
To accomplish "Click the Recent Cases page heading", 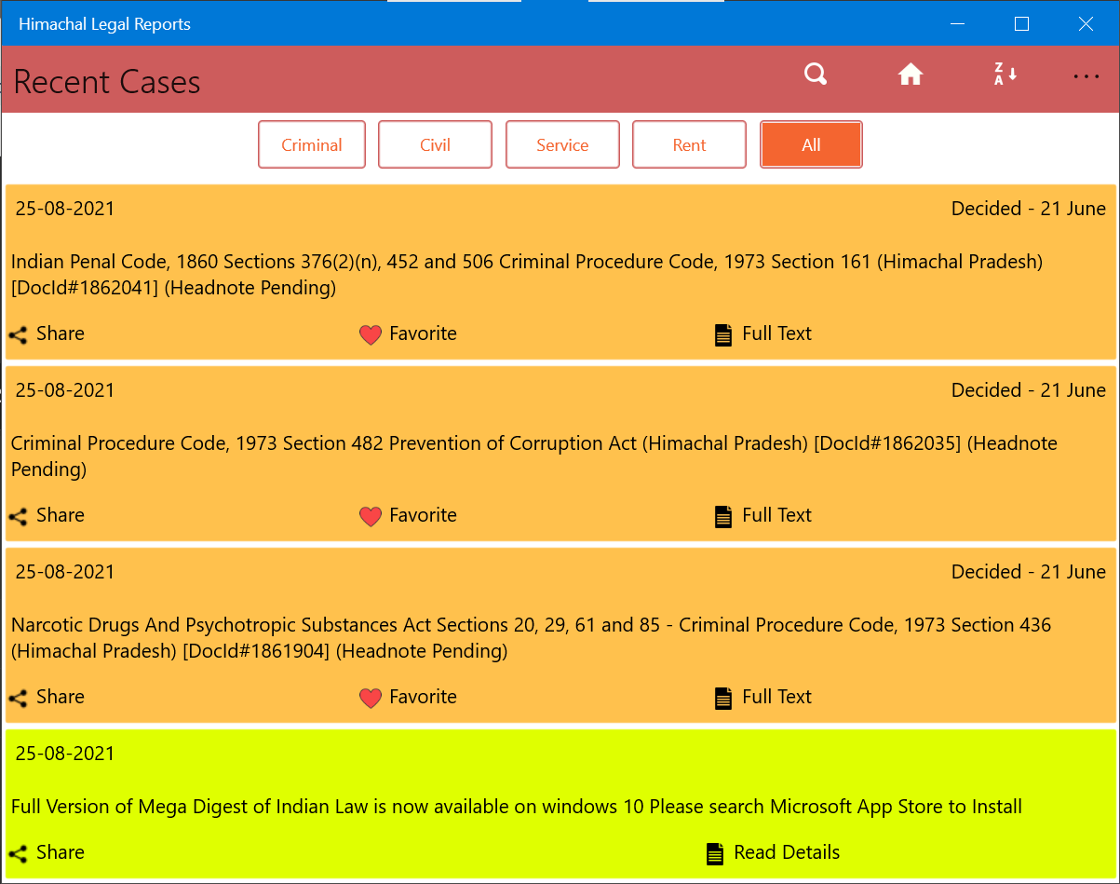I will 107,82.
